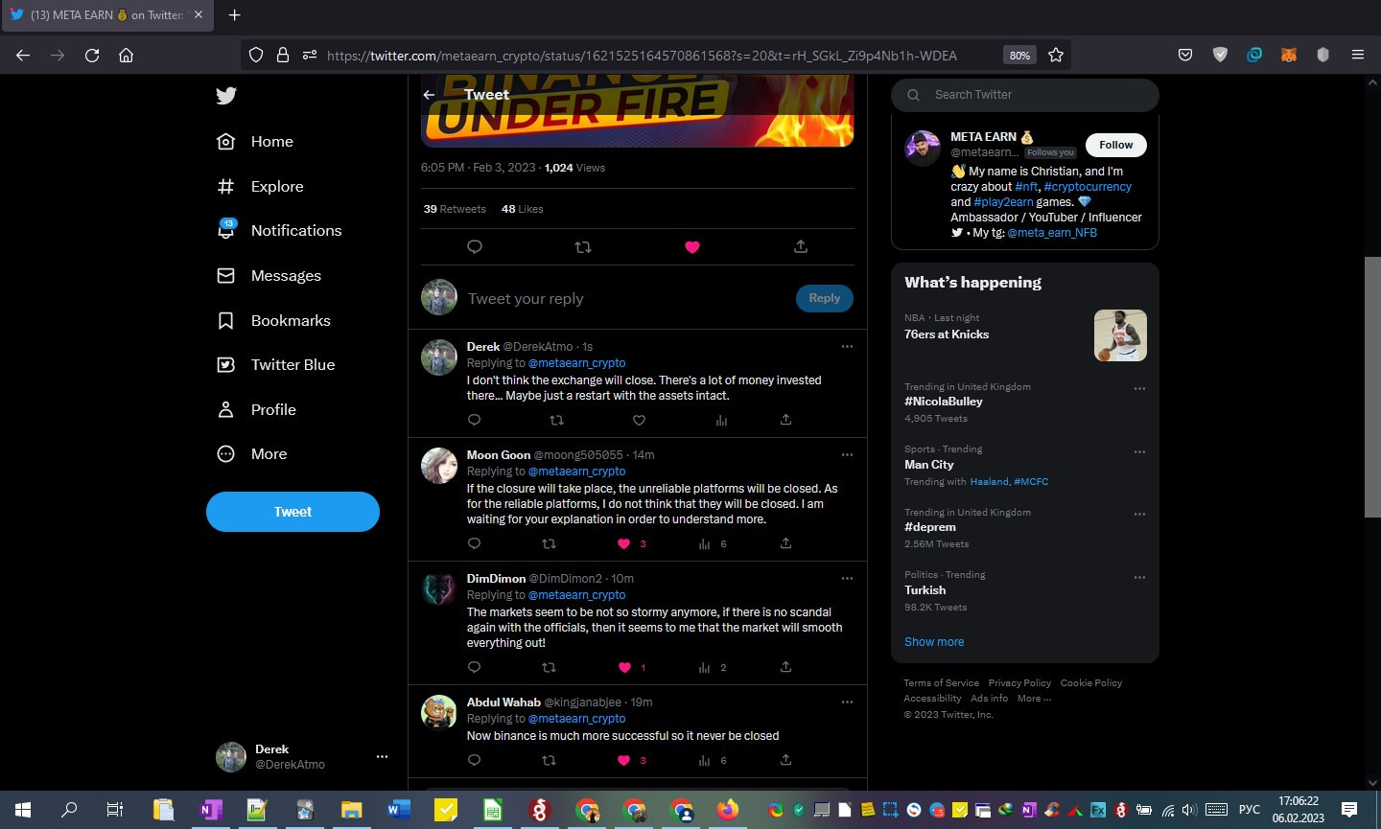Reply to Derek's comment
The width and height of the screenshot is (1381, 829).
pos(474,420)
